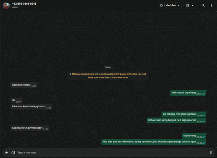Search within this chat
Image resolution: width=217 pixels, height=158 pixels.
tap(203, 6)
